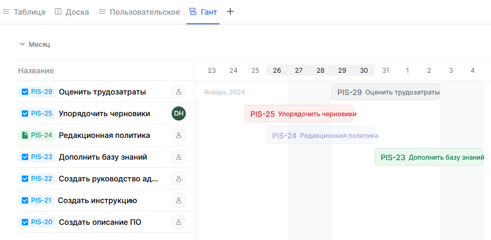The image size is (491, 240).
Task: Click the assignee icon for PIS-23
Action: click(x=179, y=157)
